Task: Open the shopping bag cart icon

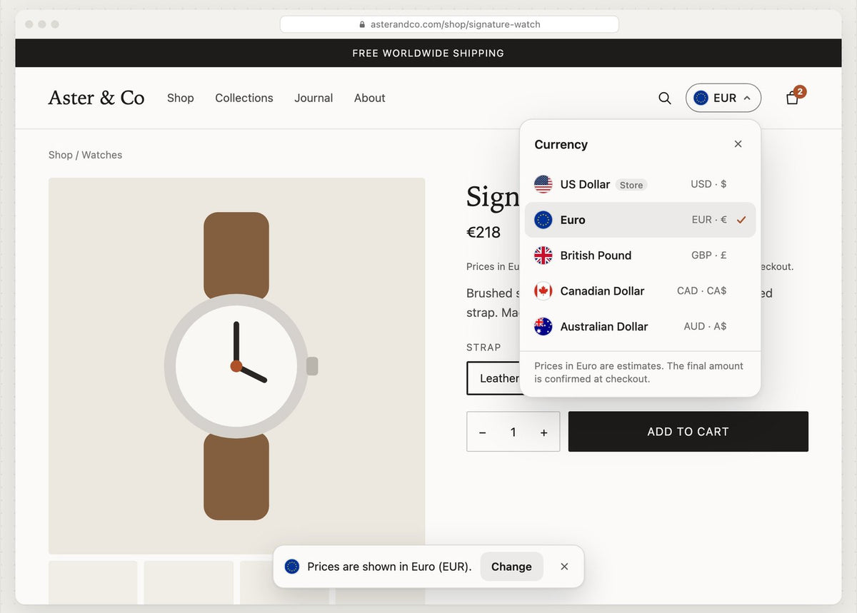Action: [792, 98]
